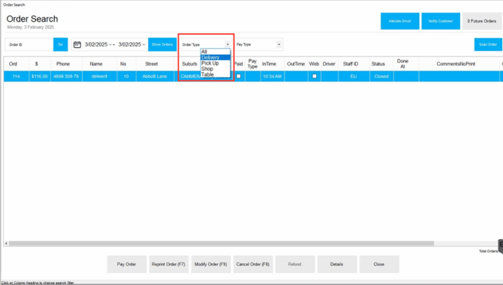The width and height of the screenshot is (503, 285).
Task: Click the Closed status cell
Action: 381,77
